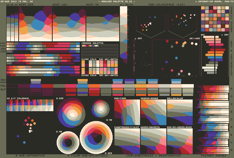Image resolution: width=234 pixels, height=158 pixels.
Task: Click the 'M' primary range letter
Action: tap(231, 150)
